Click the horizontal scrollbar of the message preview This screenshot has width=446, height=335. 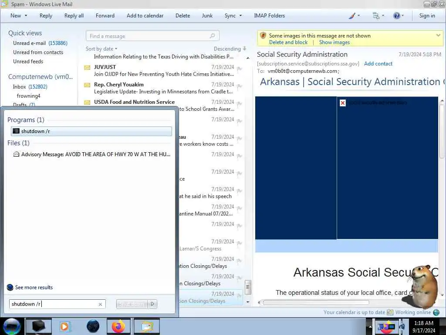tap(316, 303)
